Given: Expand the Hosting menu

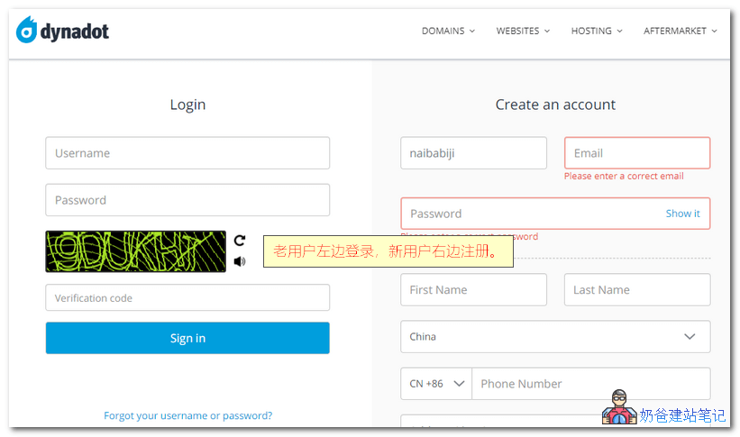Looking at the screenshot, I should click(x=597, y=31).
